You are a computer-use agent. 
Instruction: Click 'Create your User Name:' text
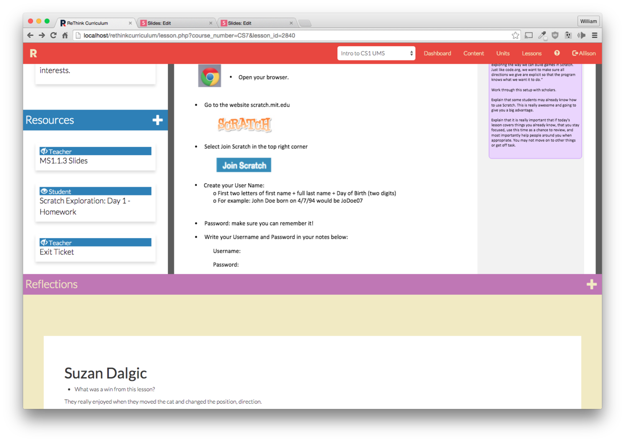[x=234, y=185]
